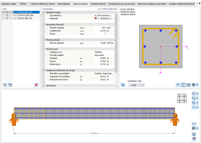The height and width of the screenshot is (143, 201).
Task: Add a new shear reinforcement span
Action: click(x=5, y=85)
